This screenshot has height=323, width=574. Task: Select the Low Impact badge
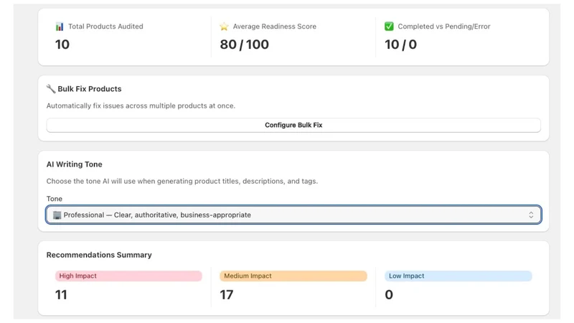coord(458,276)
